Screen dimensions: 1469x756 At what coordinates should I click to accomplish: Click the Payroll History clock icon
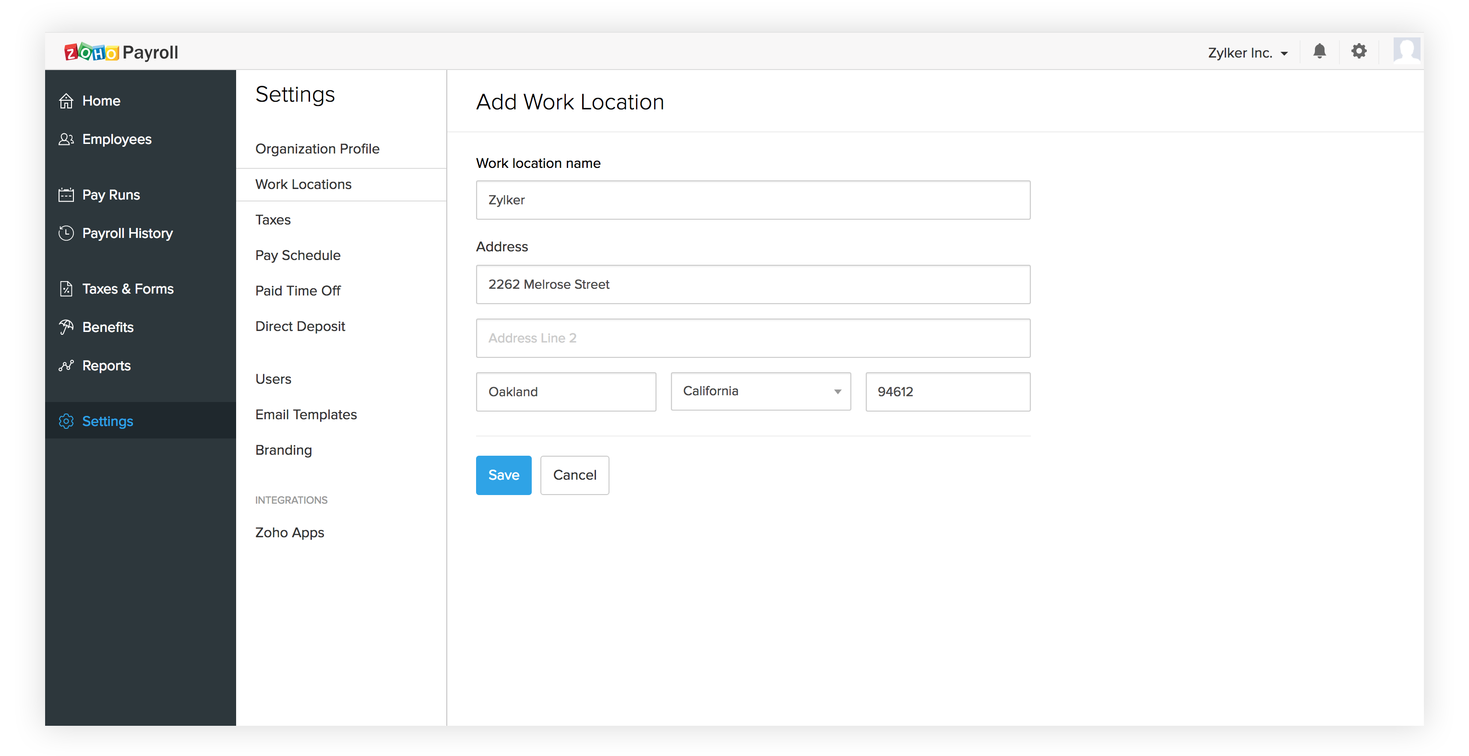66,233
